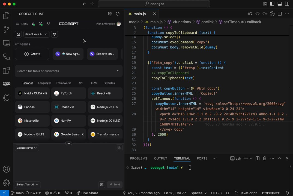
Task: Click the user avatar next to Plan Enterprise
Action: point(118,24)
